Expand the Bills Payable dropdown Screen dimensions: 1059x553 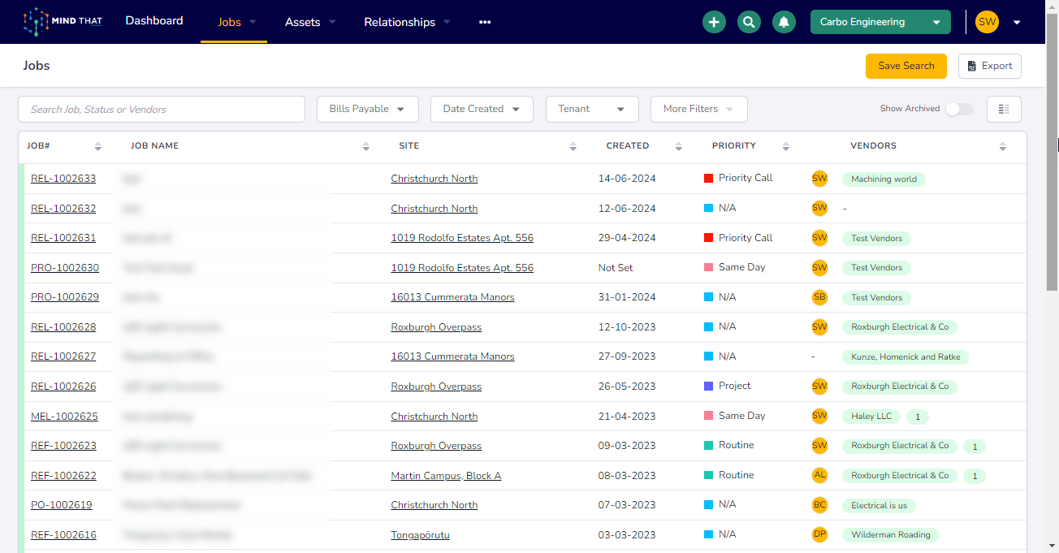[x=367, y=109]
